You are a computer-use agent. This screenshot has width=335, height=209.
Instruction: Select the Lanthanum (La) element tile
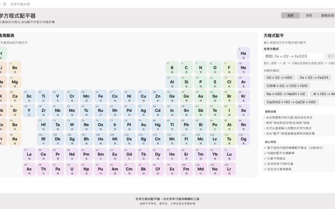[x=29, y=155]
